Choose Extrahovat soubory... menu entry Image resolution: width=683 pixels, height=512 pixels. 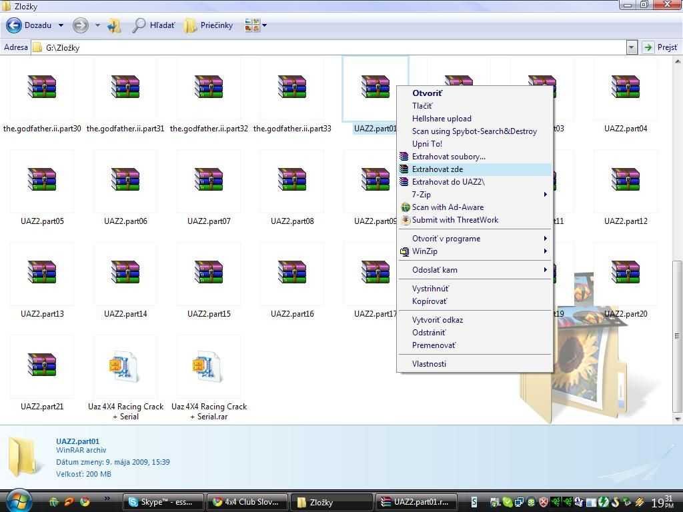point(475,156)
